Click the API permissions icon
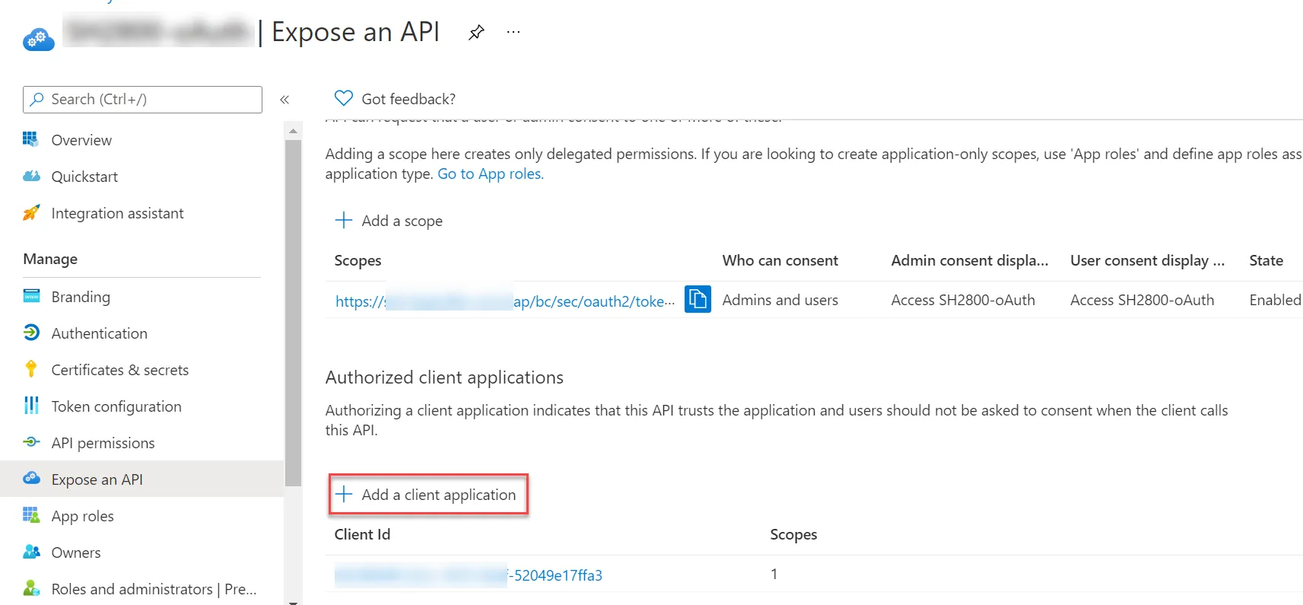Viewport: 1303px width, 605px height. click(x=31, y=442)
